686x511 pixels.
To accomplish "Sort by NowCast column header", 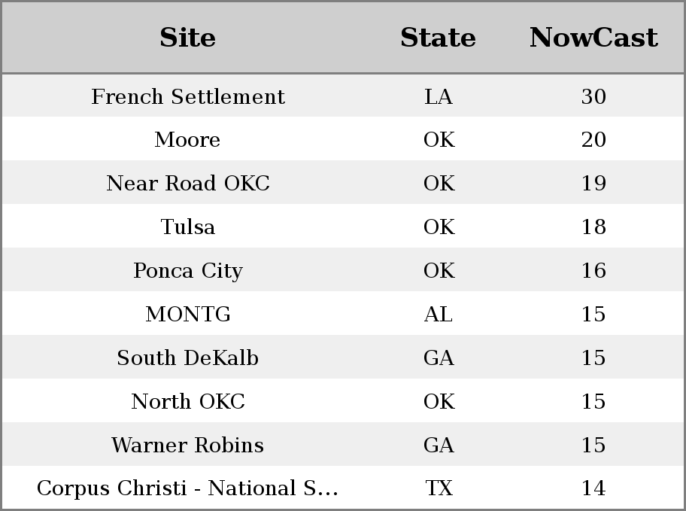I will [593, 38].
